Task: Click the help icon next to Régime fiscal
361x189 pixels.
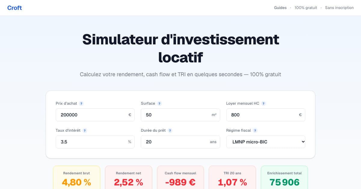Action: click(x=255, y=130)
